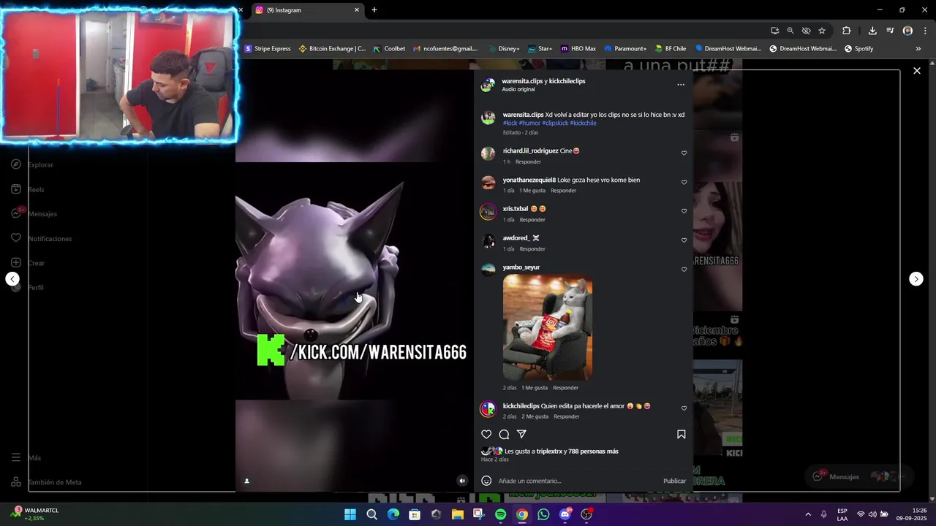Like yonathanezequiel8's comment
This screenshot has height=526, width=936.
tap(684, 183)
